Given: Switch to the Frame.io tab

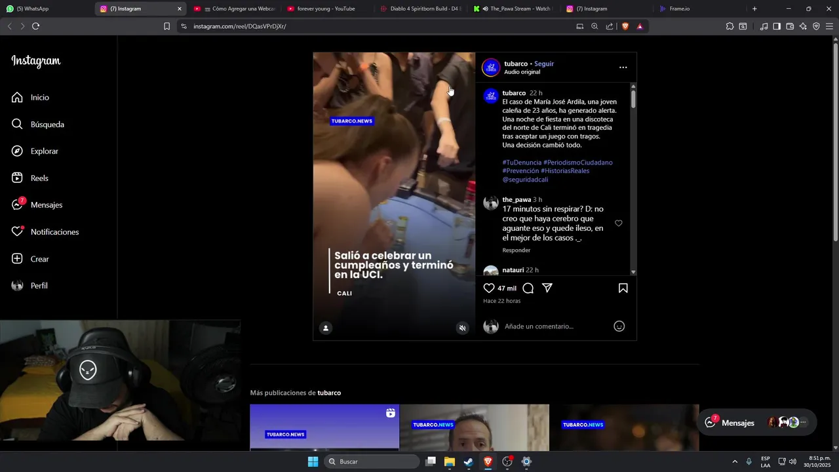Looking at the screenshot, I should 698,9.
